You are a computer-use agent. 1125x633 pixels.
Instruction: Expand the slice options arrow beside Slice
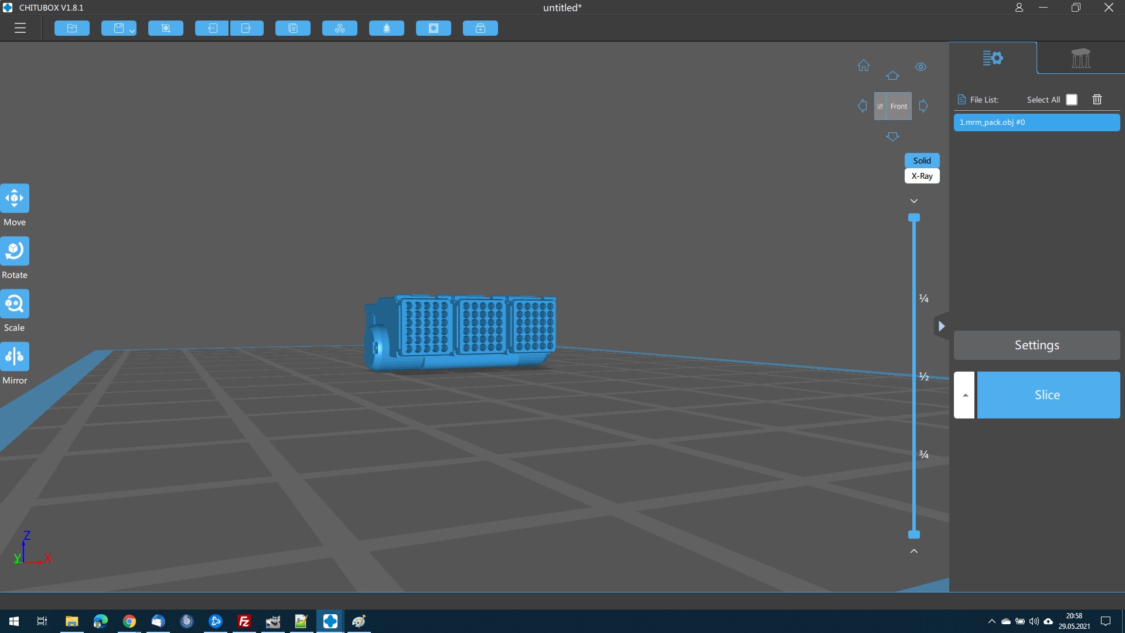point(964,395)
